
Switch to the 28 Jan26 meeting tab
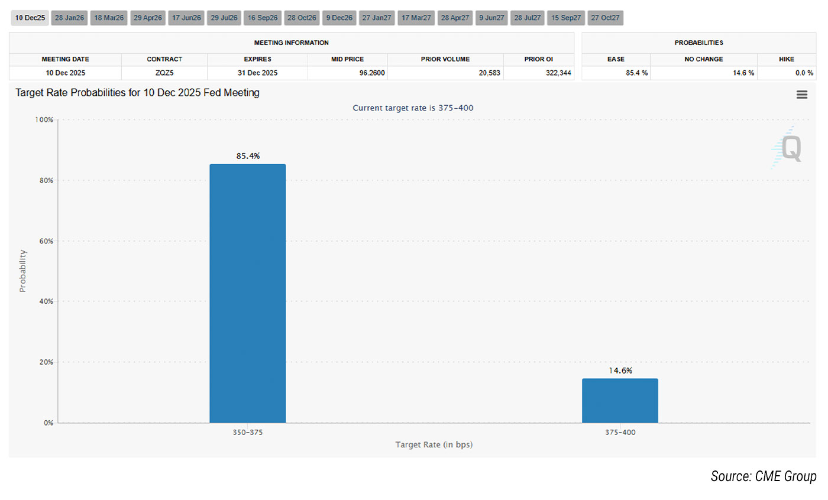69,18
